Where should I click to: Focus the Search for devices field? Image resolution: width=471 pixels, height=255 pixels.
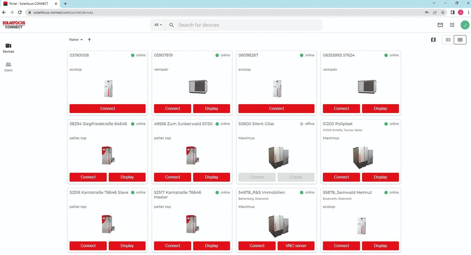pyautogui.click(x=244, y=25)
